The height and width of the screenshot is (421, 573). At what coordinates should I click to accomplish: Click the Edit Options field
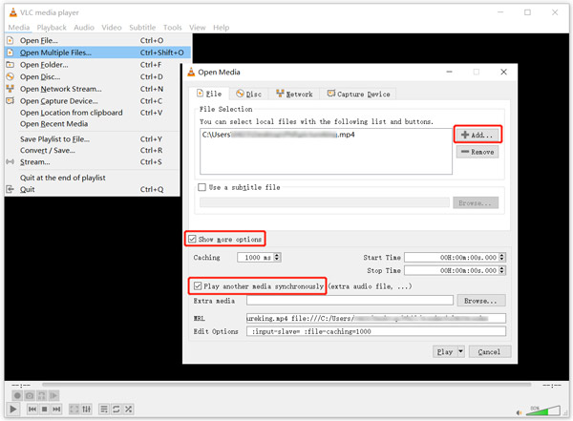[376, 331]
